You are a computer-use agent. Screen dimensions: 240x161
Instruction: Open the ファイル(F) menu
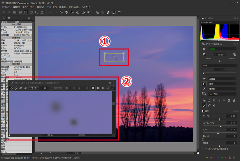click(x=6, y=7)
